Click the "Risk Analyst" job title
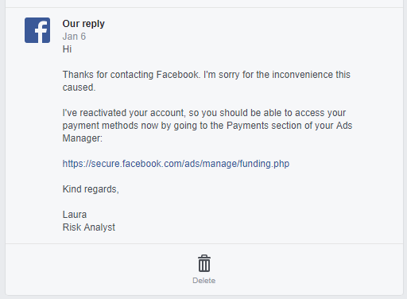The image size is (407, 299). (x=89, y=227)
